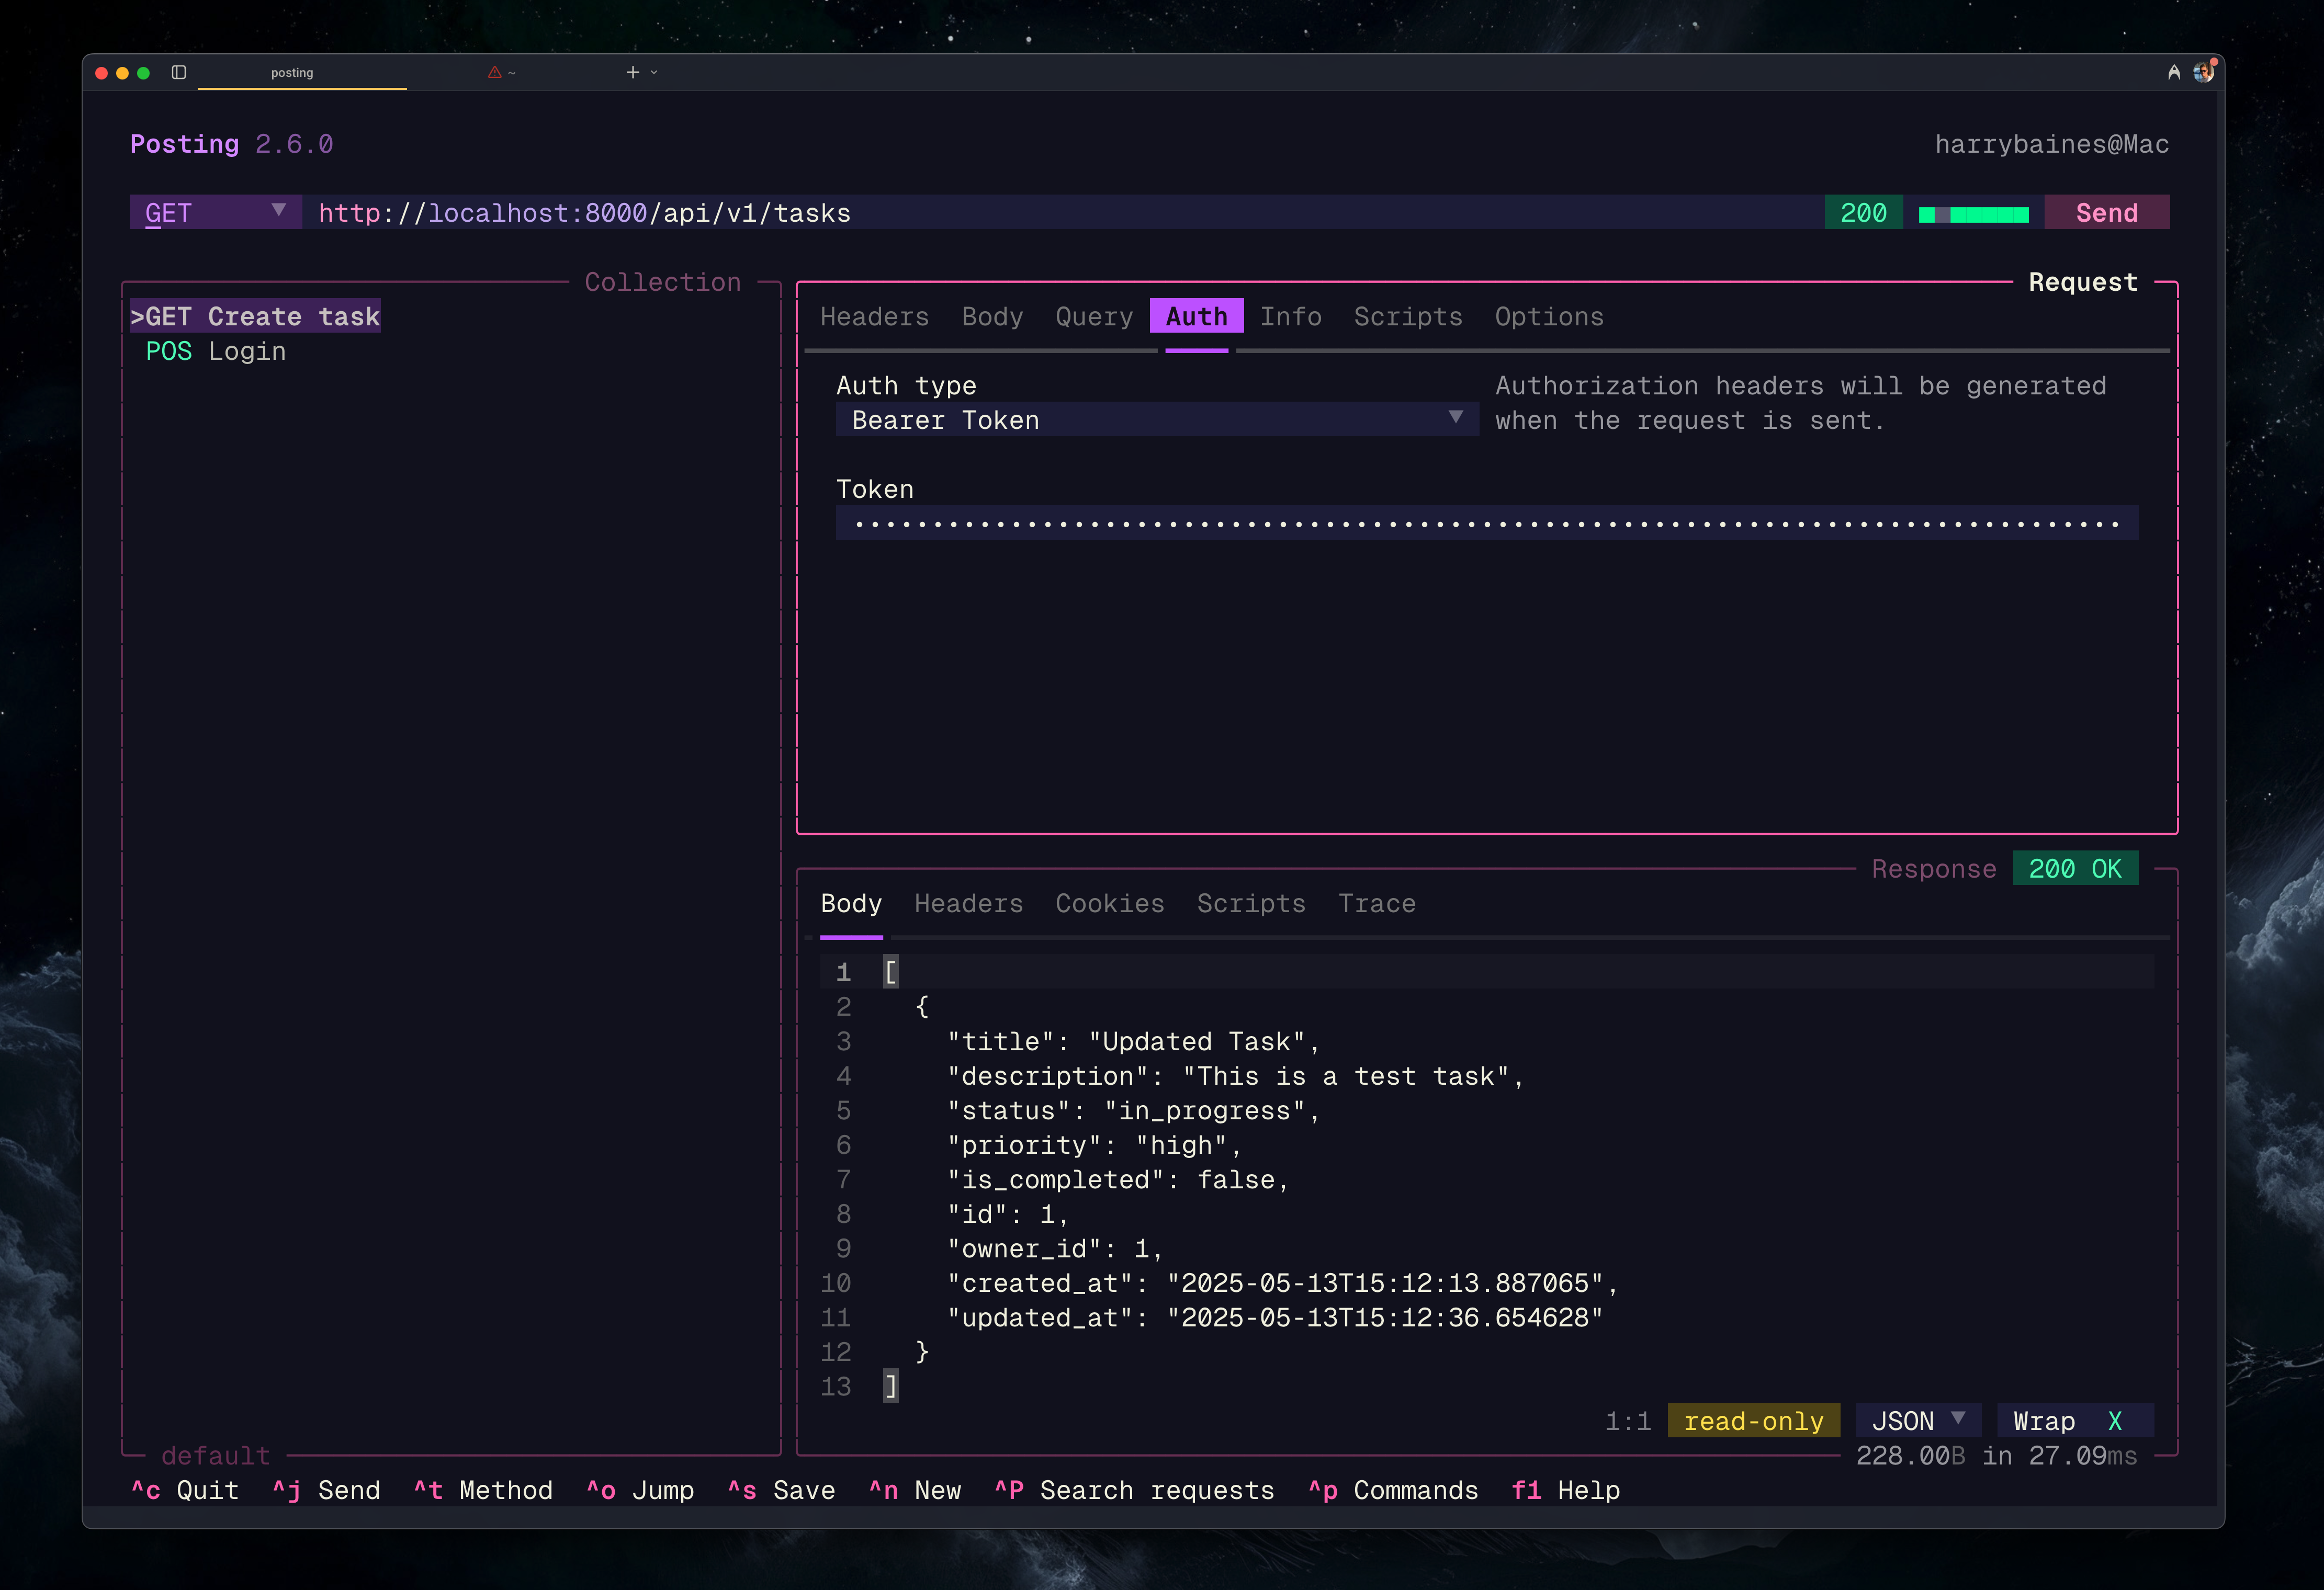Click the 228.00B in 27.09ms stat
The image size is (2324, 1590).
click(x=1996, y=1455)
